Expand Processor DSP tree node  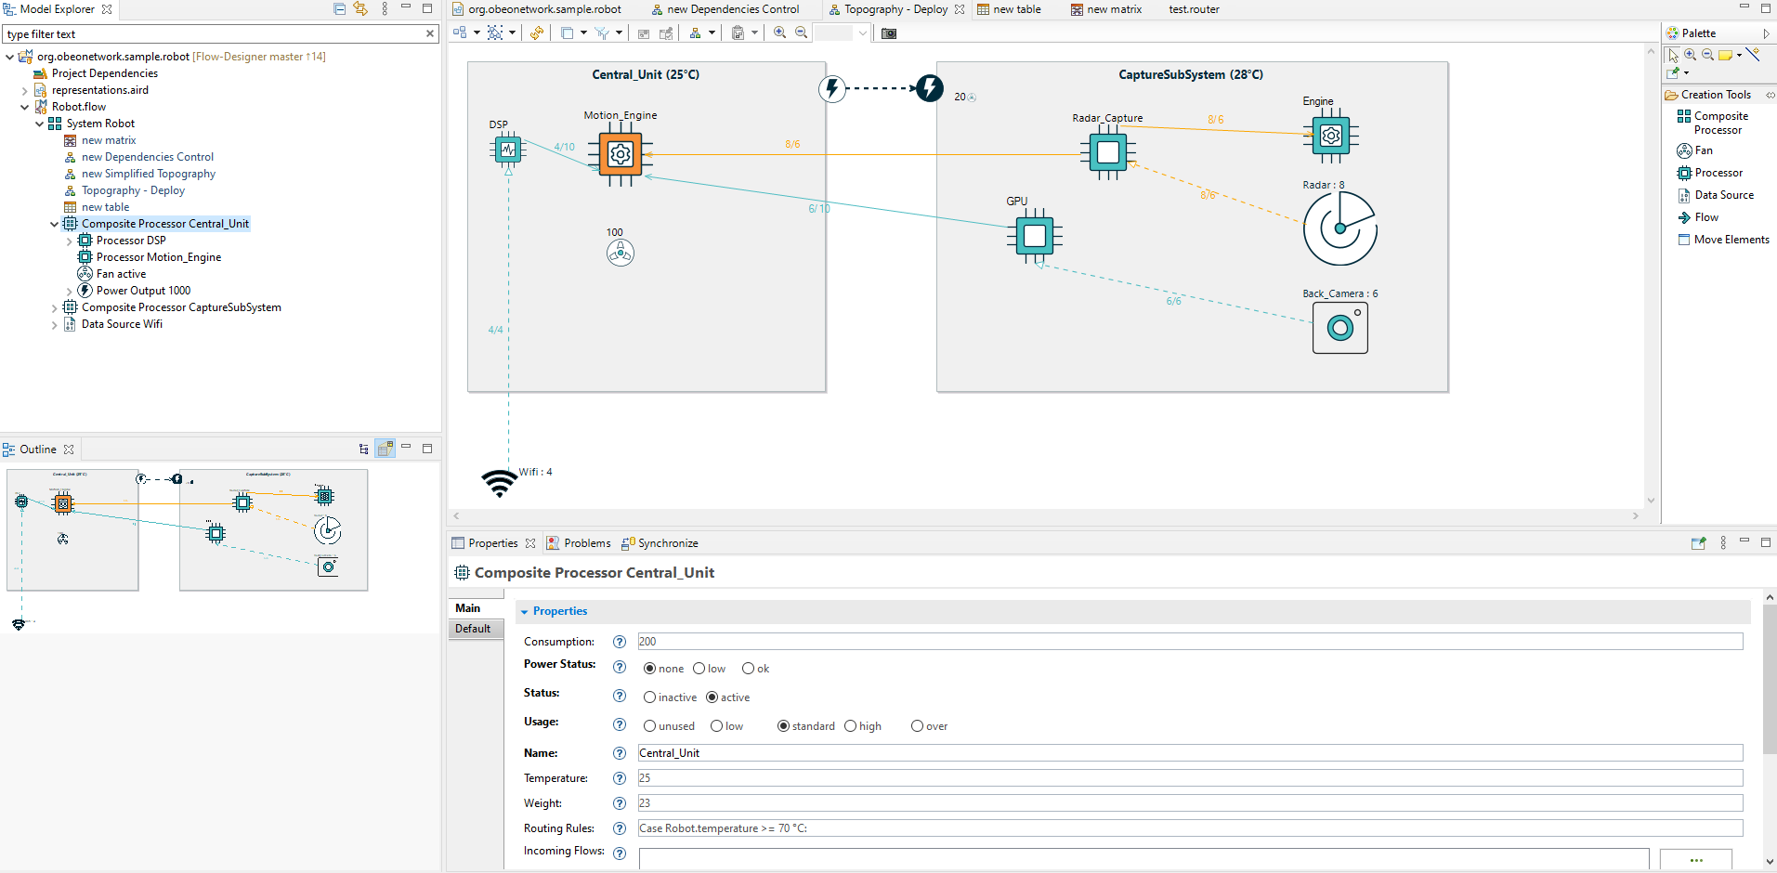click(69, 241)
